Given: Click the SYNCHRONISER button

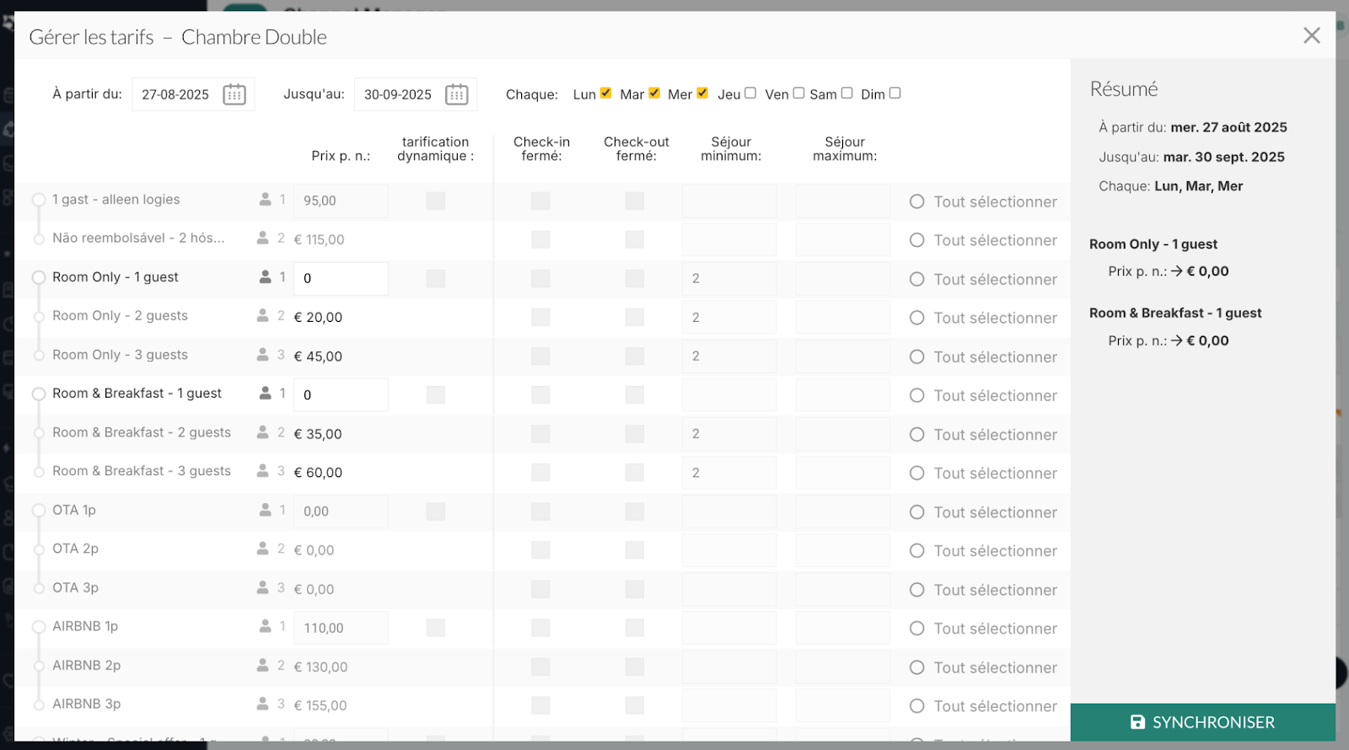Looking at the screenshot, I should point(1203,722).
